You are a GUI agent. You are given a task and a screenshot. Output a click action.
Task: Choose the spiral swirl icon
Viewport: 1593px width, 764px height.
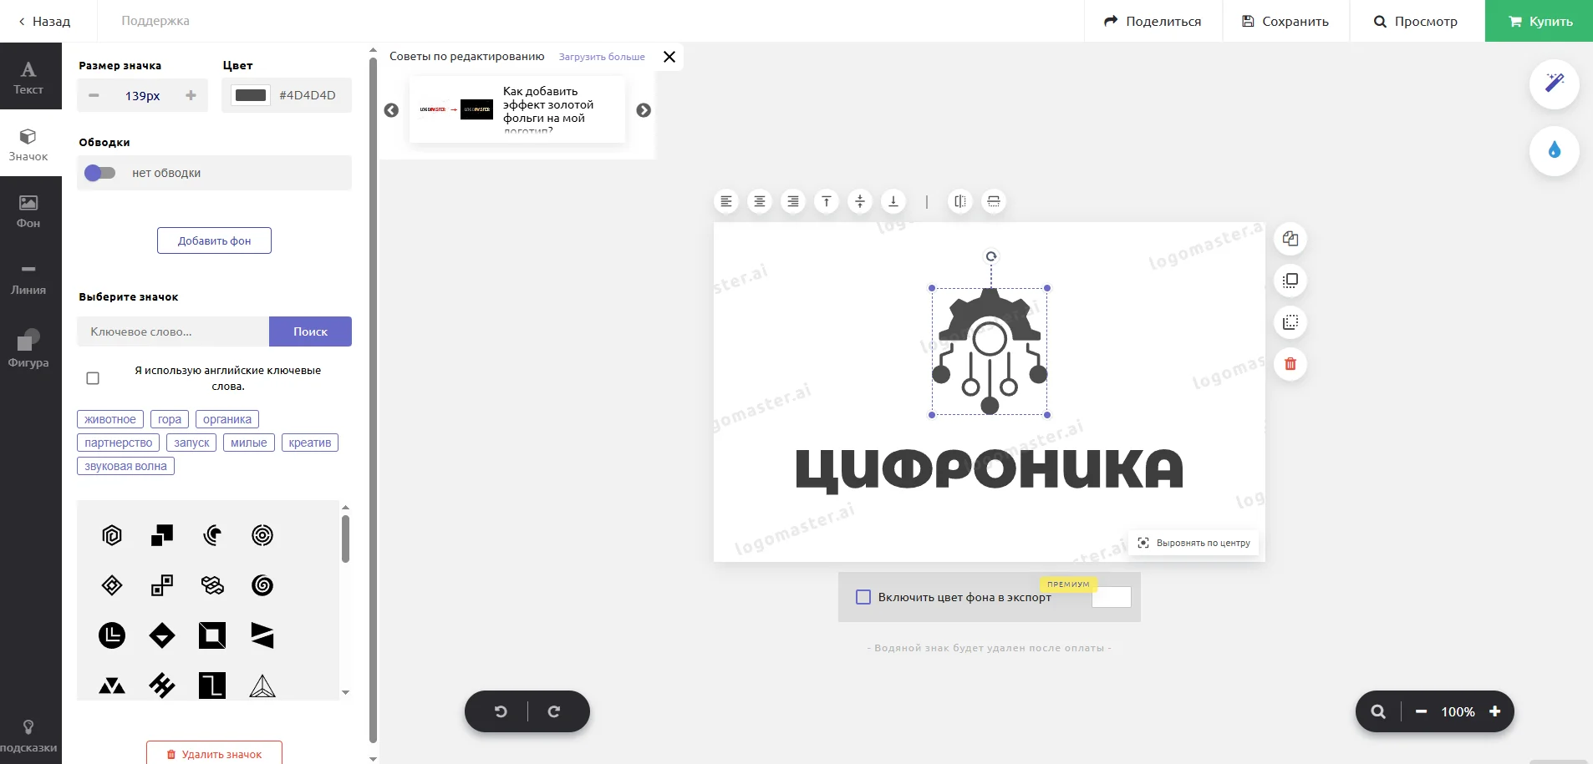click(x=262, y=585)
